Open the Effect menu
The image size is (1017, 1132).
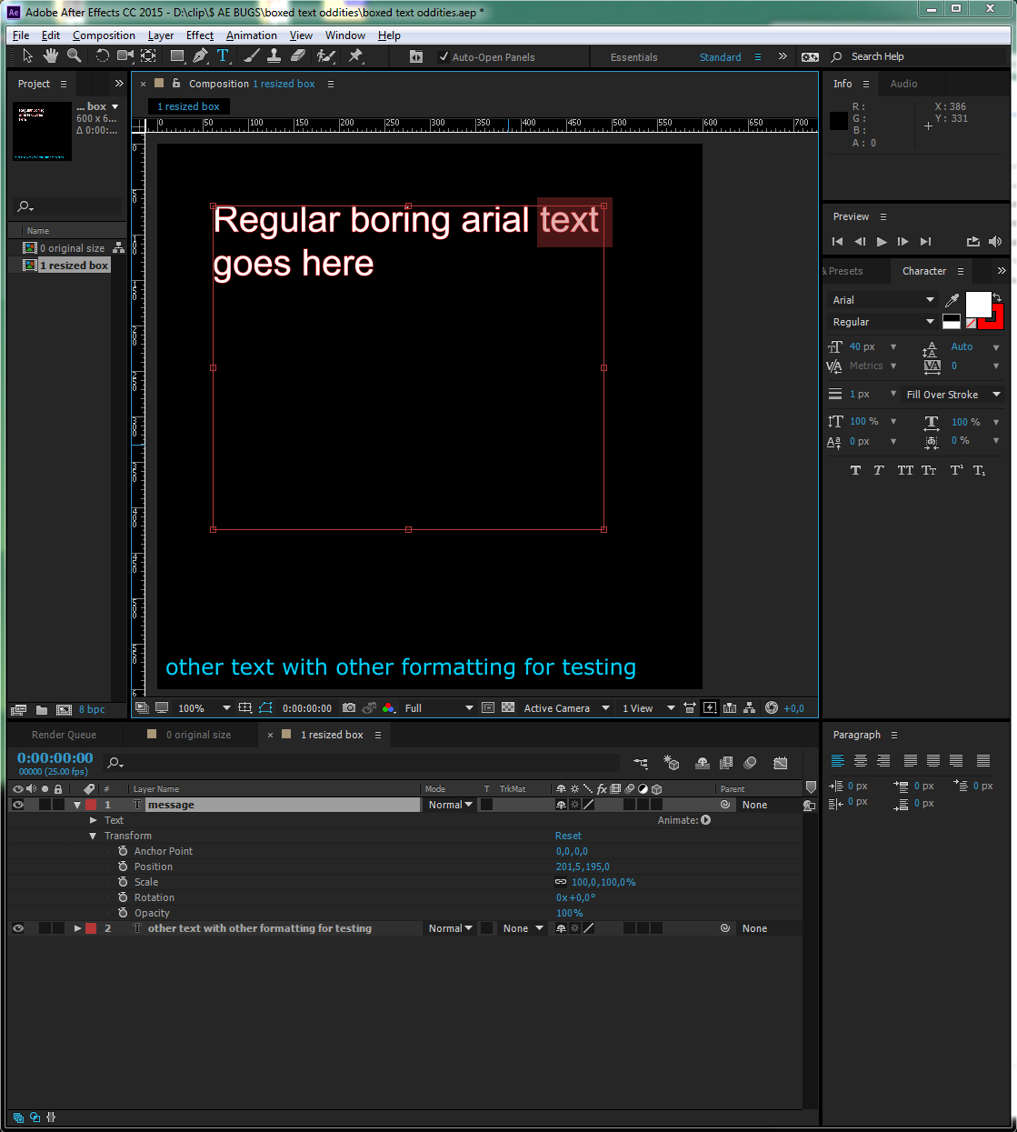coord(200,35)
